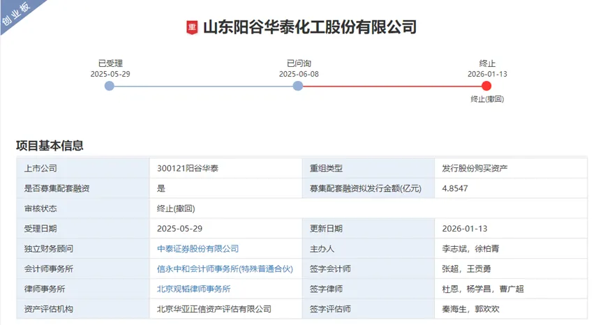The width and height of the screenshot is (603, 325).
Task: Click the 是 value for supporting financing
Action: click(x=161, y=188)
